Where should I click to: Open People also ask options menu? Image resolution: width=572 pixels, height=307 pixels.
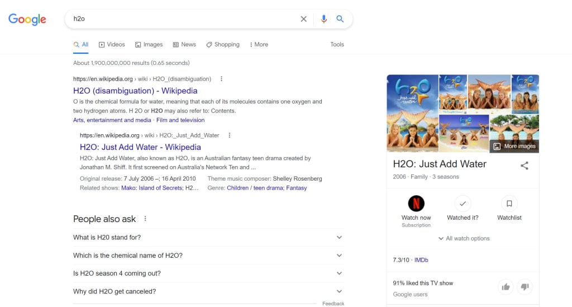tap(145, 219)
